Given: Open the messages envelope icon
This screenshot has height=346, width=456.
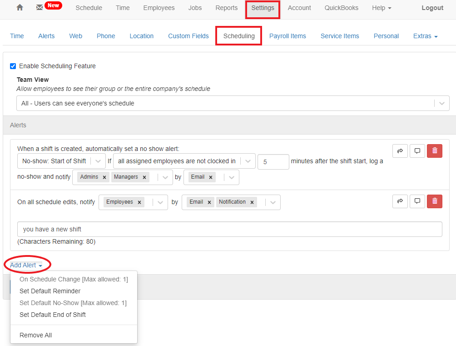Looking at the screenshot, I should coord(40,8).
